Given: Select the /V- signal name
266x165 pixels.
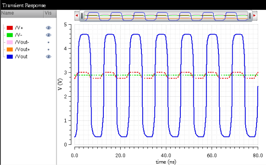Looking at the screenshot, I should pos(19,35).
